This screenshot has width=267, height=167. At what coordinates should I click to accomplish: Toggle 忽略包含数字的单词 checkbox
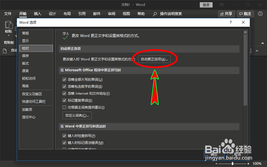coord(64,87)
